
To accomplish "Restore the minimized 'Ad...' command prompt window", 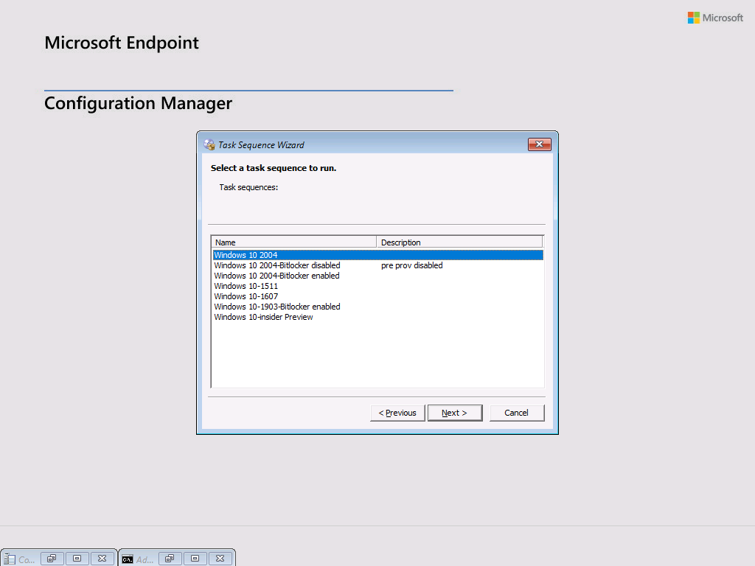I will tap(170, 559).
